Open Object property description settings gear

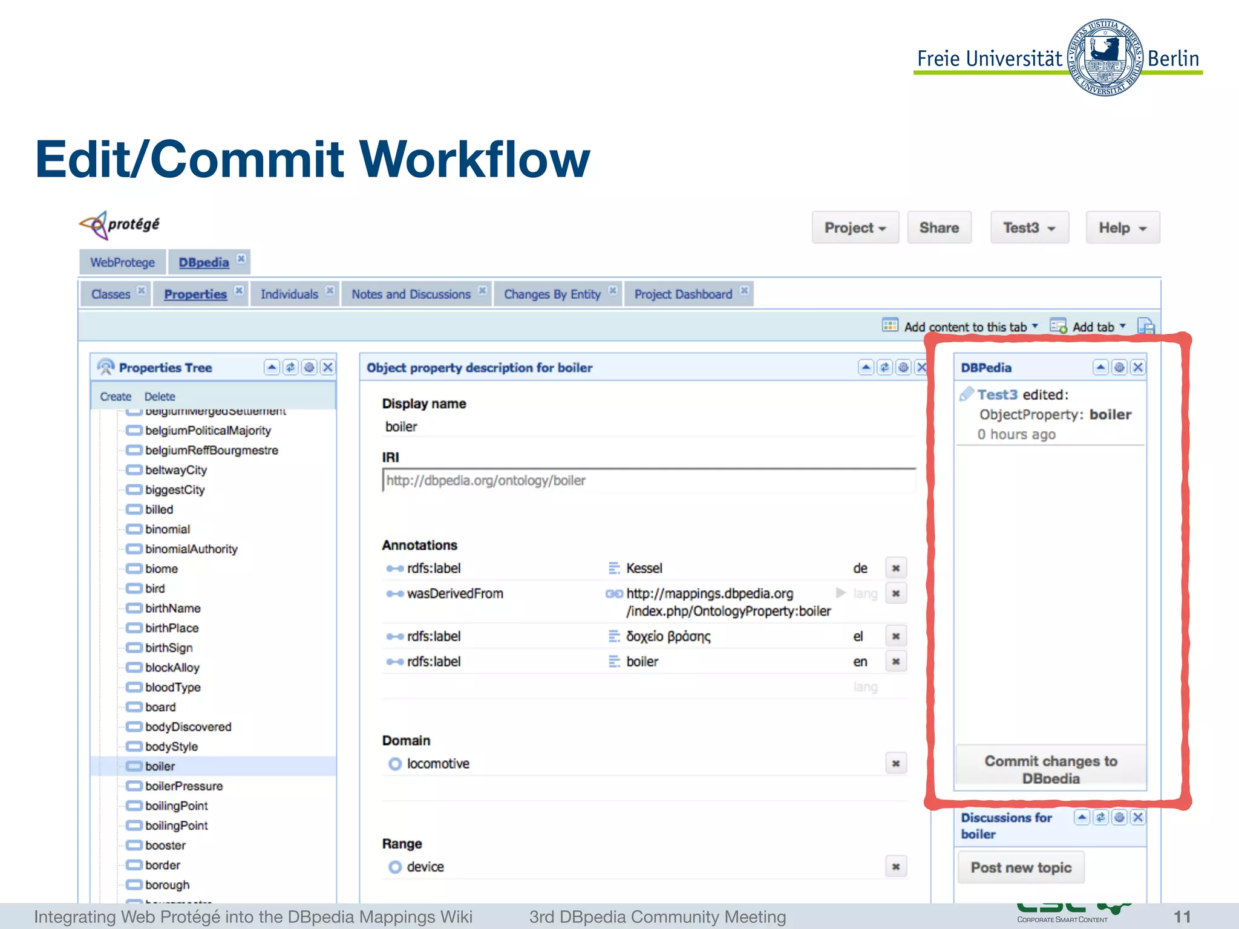pos(903,367)
